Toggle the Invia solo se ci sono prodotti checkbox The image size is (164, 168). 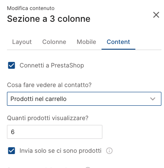click(11, 151)
